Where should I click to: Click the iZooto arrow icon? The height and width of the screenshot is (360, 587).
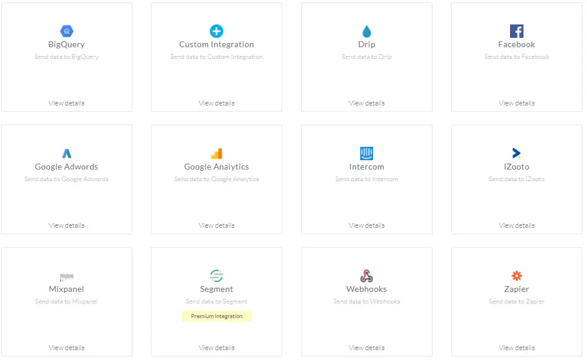point(516,153)
